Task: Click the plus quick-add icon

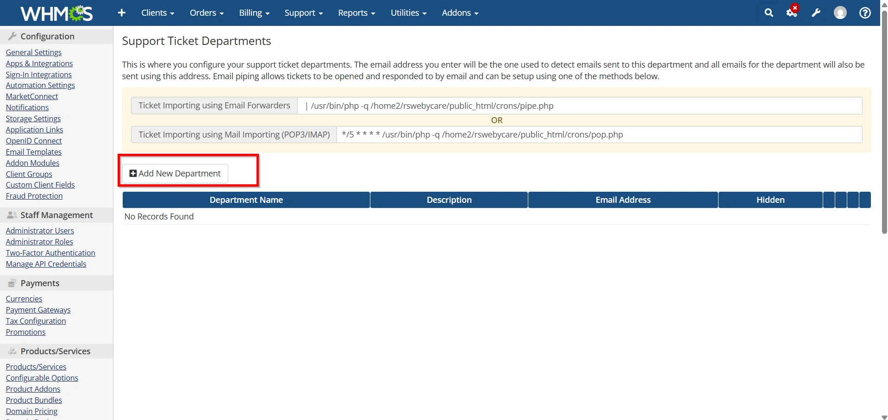Action: (122, 13)
